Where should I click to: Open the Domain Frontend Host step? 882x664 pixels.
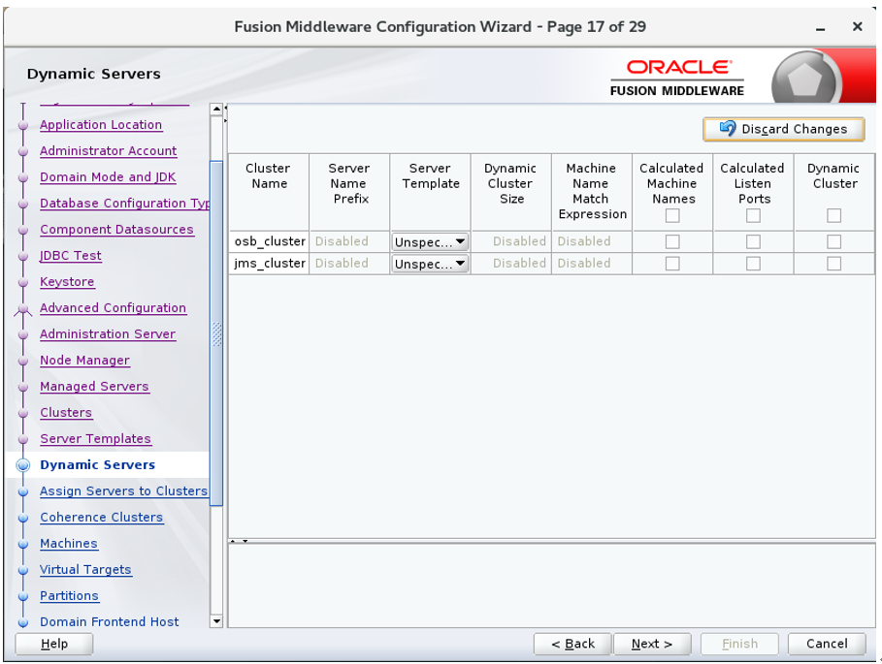coord(110,622)
